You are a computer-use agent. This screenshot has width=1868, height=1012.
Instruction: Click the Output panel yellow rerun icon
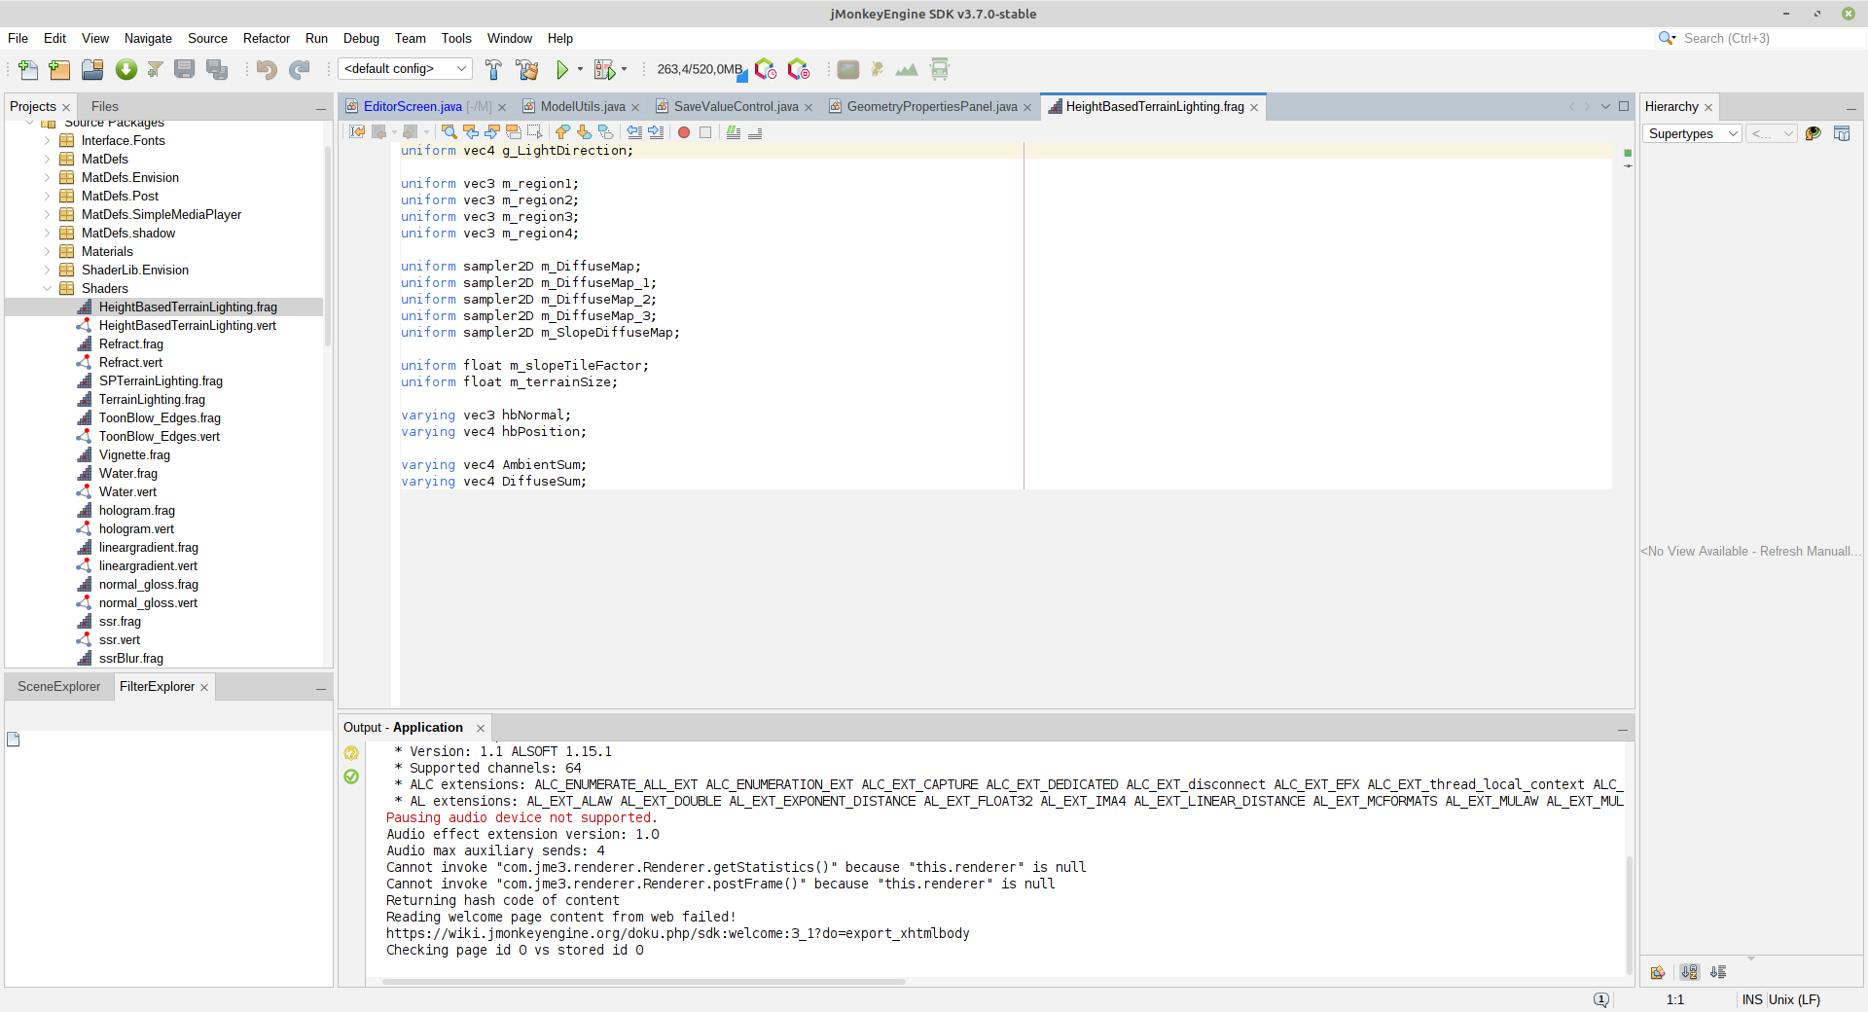click(x=351, y=752)
